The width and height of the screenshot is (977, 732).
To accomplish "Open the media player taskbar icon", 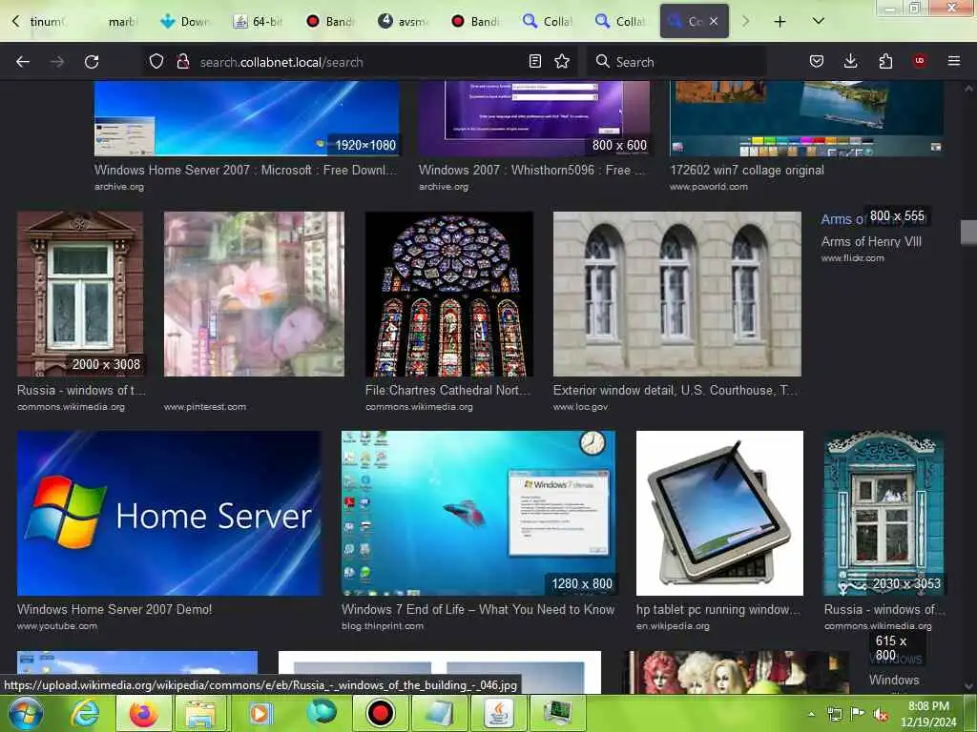I will 260,713.
